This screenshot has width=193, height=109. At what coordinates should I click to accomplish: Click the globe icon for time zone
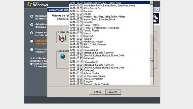pos(63,57)
